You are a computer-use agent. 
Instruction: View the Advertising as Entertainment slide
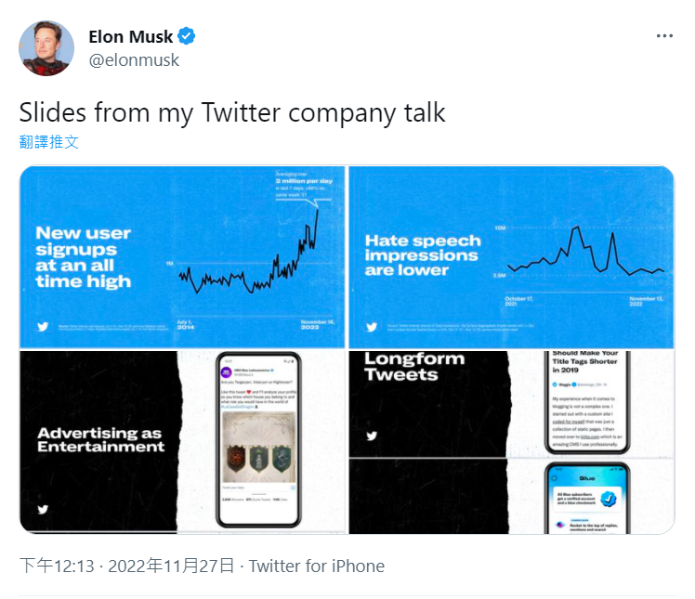tap(183, 442)
